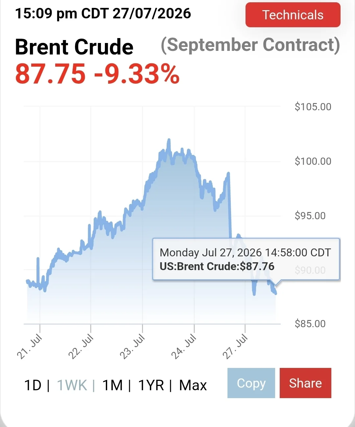Click the 21. Jul axis marker

(30, 346)
